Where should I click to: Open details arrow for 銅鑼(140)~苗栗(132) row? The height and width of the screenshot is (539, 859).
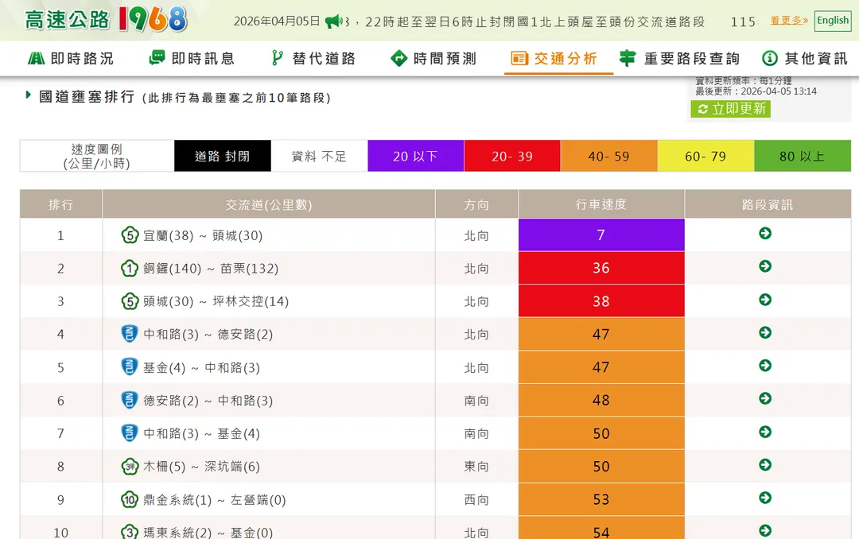click(765, 266)
